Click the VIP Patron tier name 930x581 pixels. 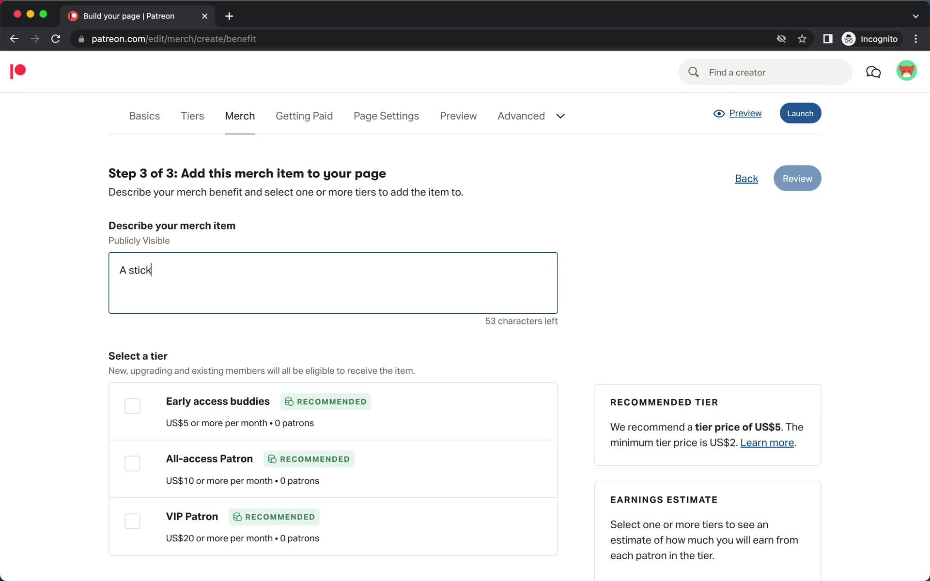[x=192, y=517]
